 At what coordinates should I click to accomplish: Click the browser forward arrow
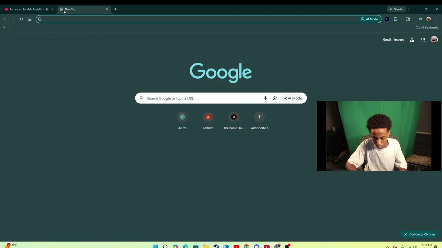(x=13, y=19)
